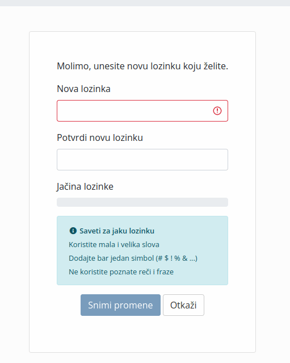290x363 pixels.
Task: Click the Nova lozinka label
Action: (84, 89)
